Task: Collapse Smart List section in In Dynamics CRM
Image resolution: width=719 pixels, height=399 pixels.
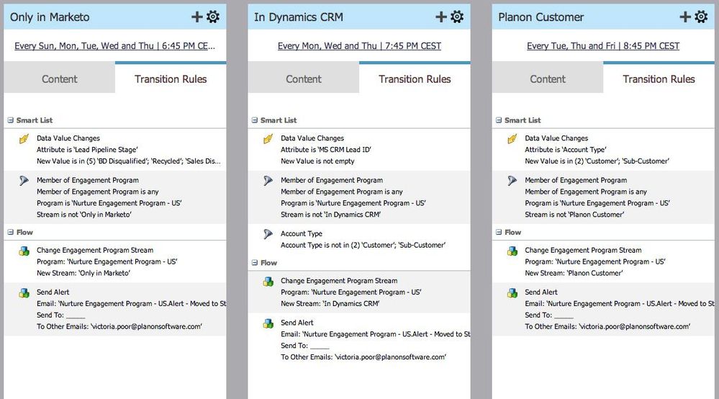Action: [255, 120]
